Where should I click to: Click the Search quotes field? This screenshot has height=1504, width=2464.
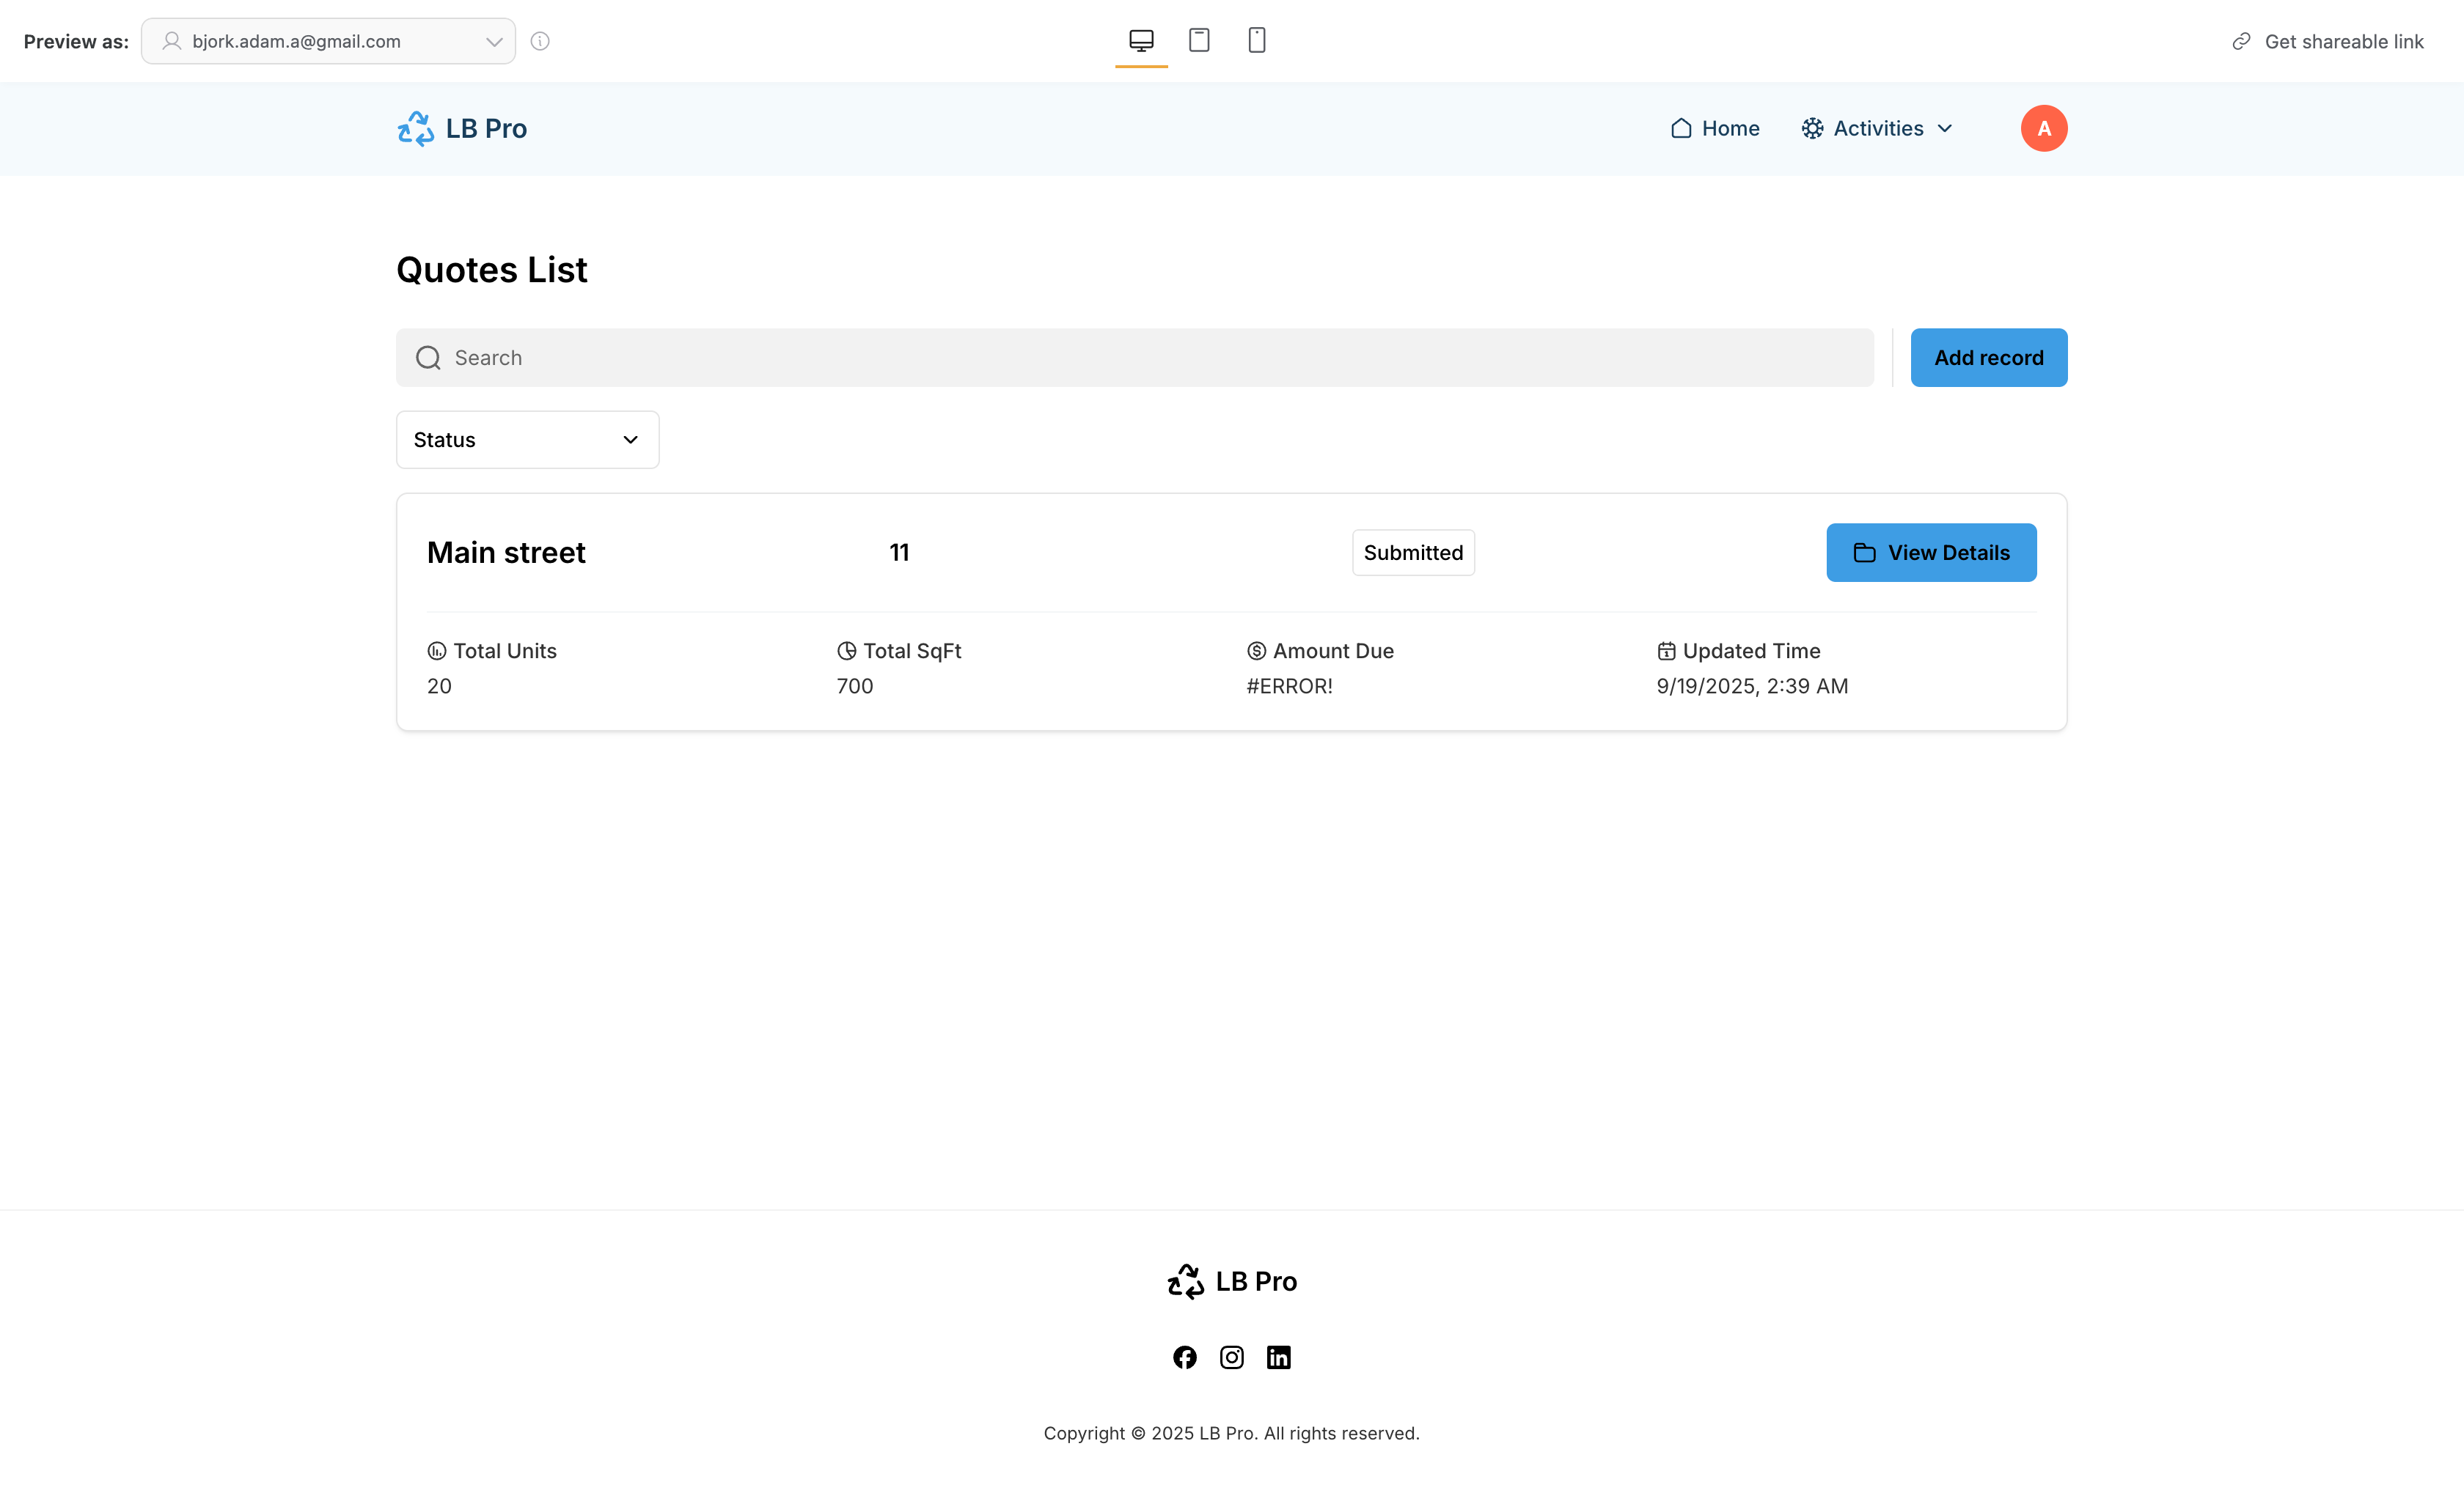point(1135,358)
